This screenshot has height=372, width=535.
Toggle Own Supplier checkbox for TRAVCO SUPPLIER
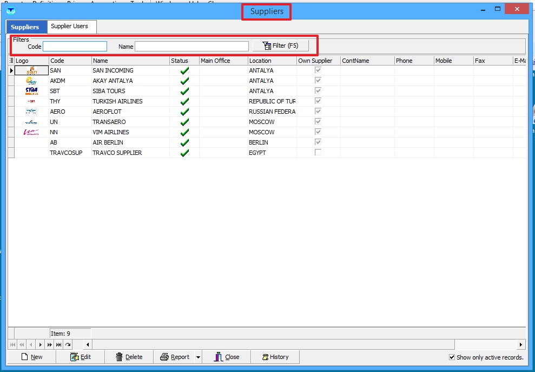tap(318, 153)
